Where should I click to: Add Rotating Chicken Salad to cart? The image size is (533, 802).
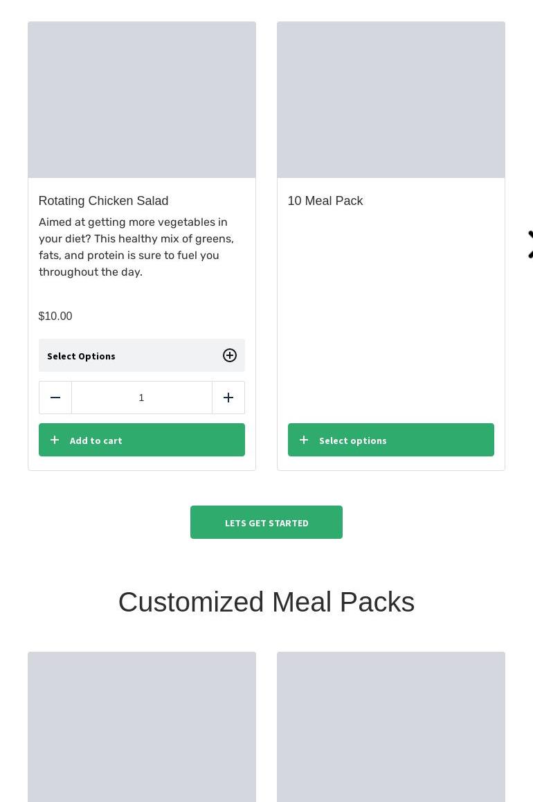coord(142,440)
